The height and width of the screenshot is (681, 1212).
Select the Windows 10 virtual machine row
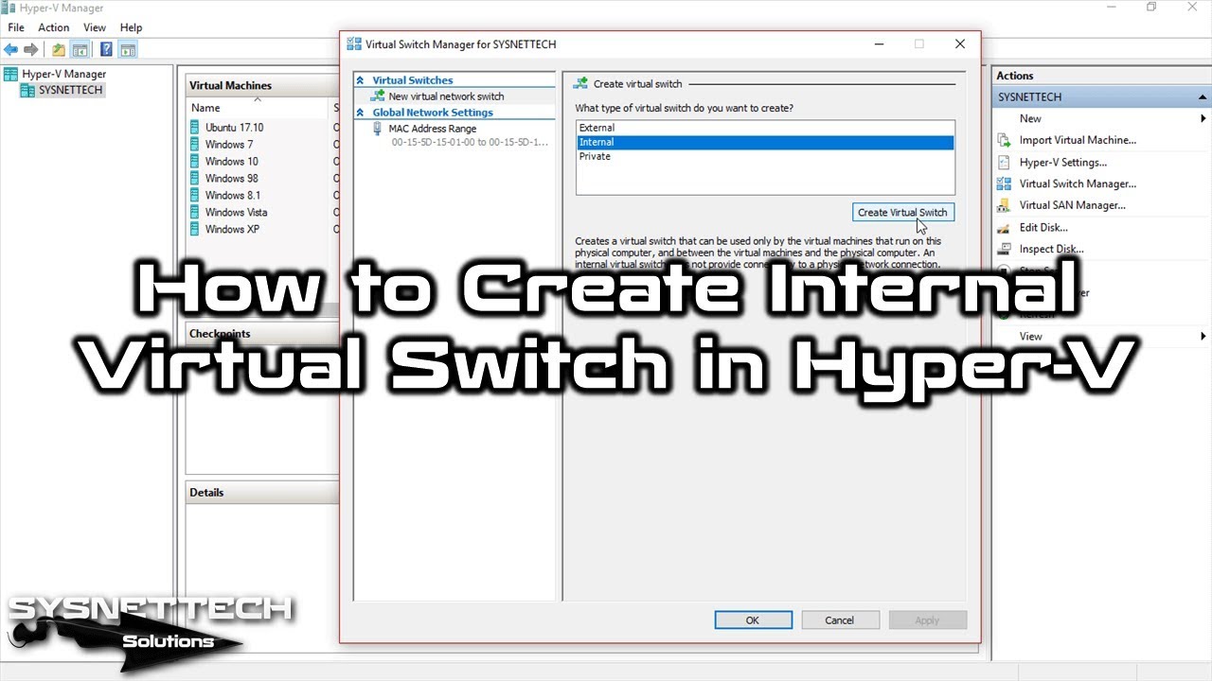click(x=263, y=162)
